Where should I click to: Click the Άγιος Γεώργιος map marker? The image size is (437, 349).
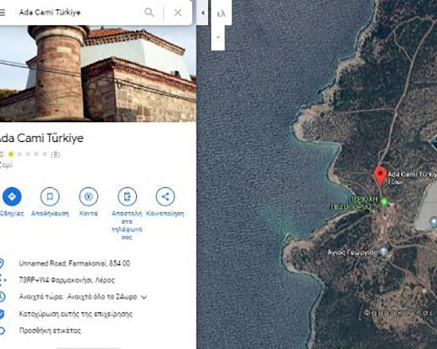(384, 251)
